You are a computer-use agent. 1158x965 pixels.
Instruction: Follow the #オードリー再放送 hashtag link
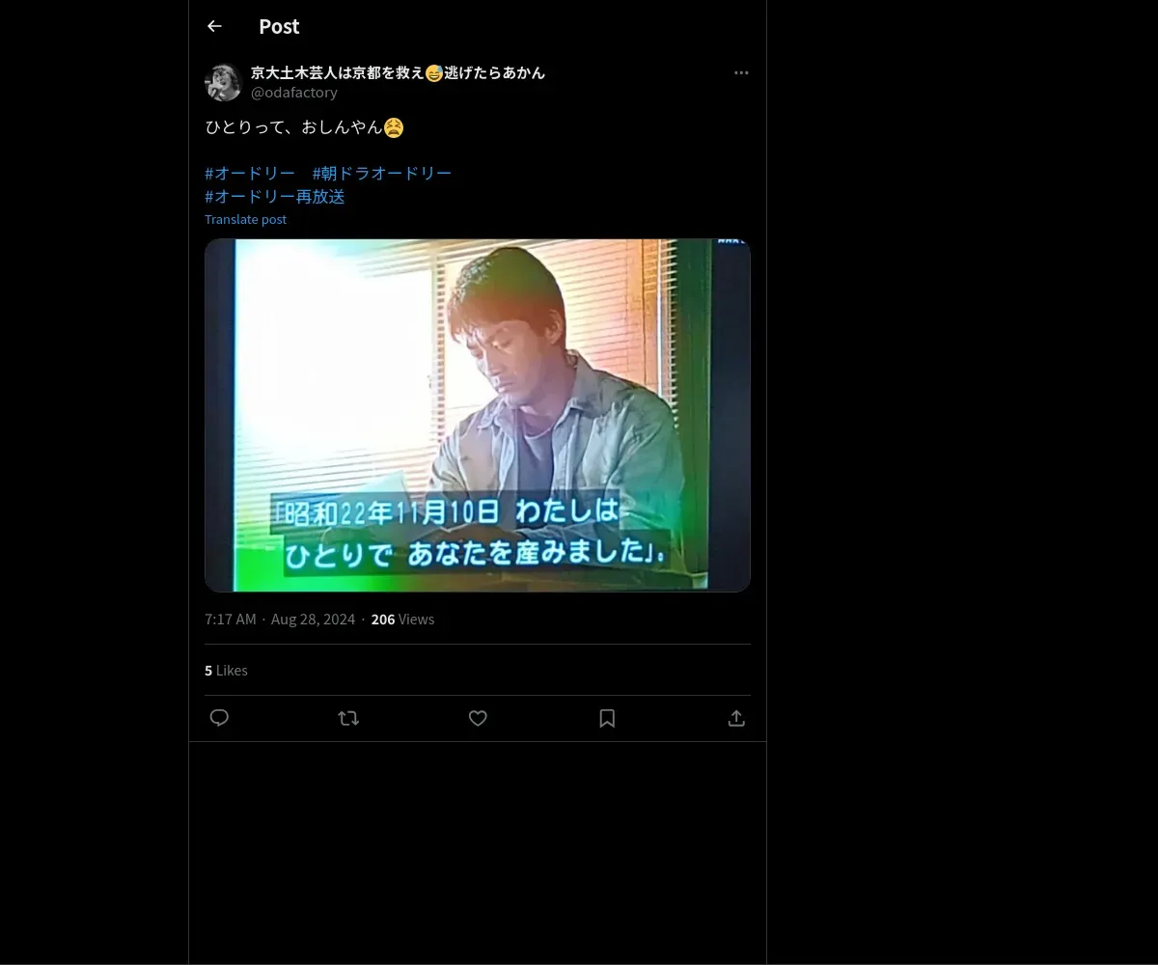click(x=275, y=196)
